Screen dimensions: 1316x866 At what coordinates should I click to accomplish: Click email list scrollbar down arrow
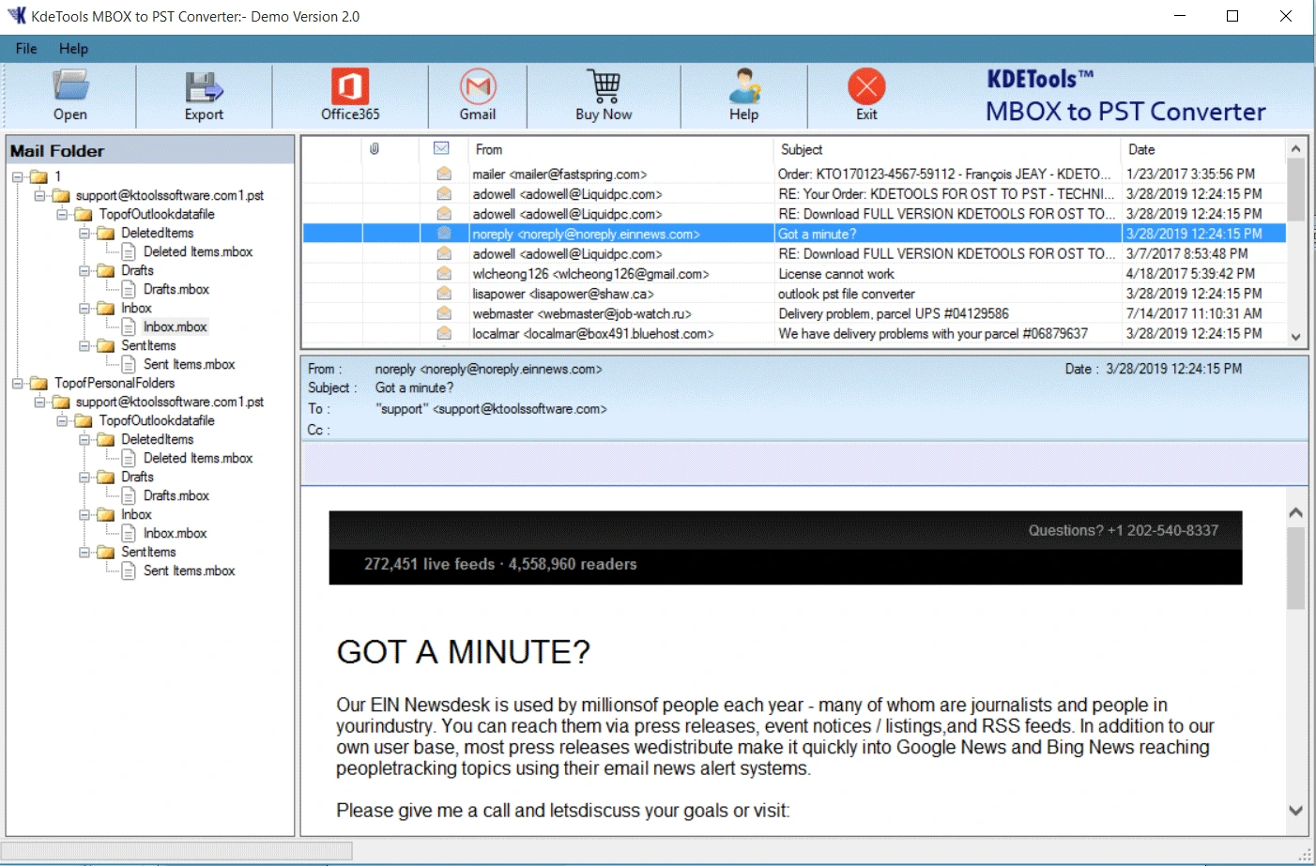pyautogui.click(x=1296, y=337)
